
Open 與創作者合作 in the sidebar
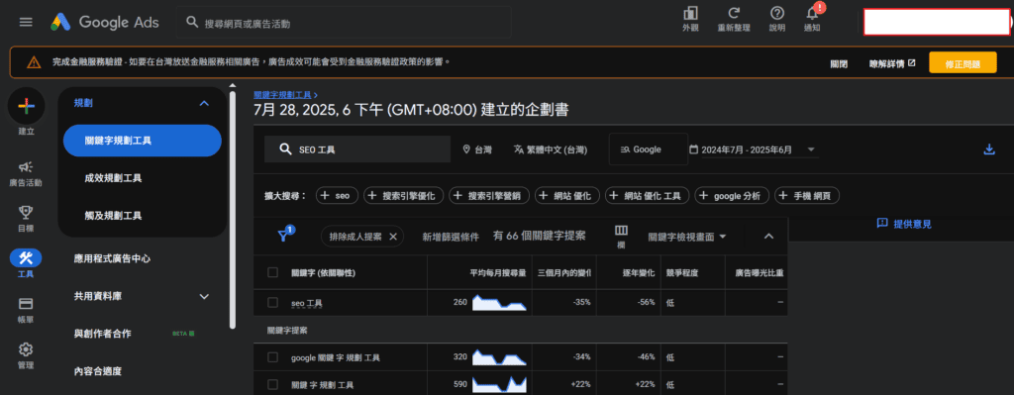tap(103, 334)
